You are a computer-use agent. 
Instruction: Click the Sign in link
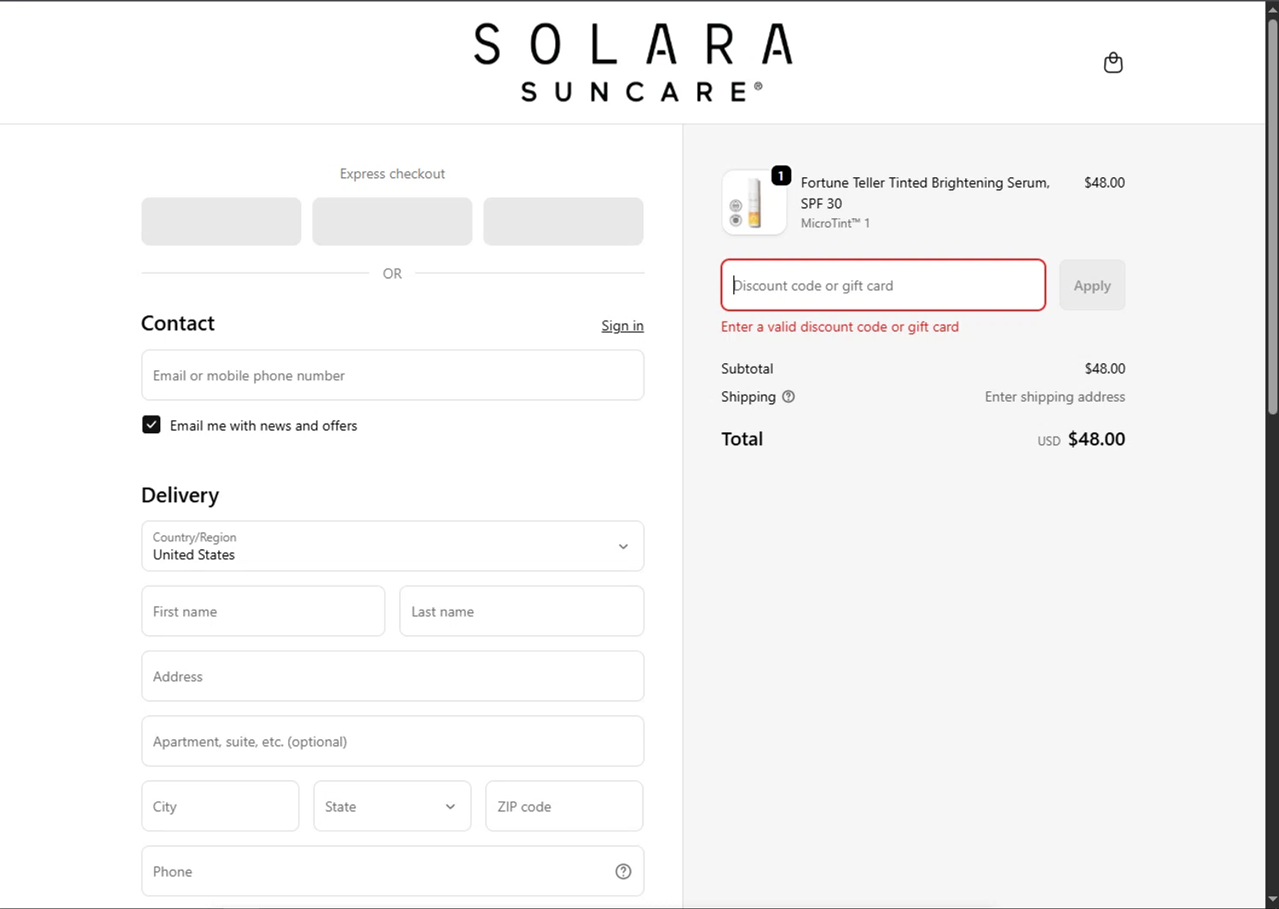point(622,326)
